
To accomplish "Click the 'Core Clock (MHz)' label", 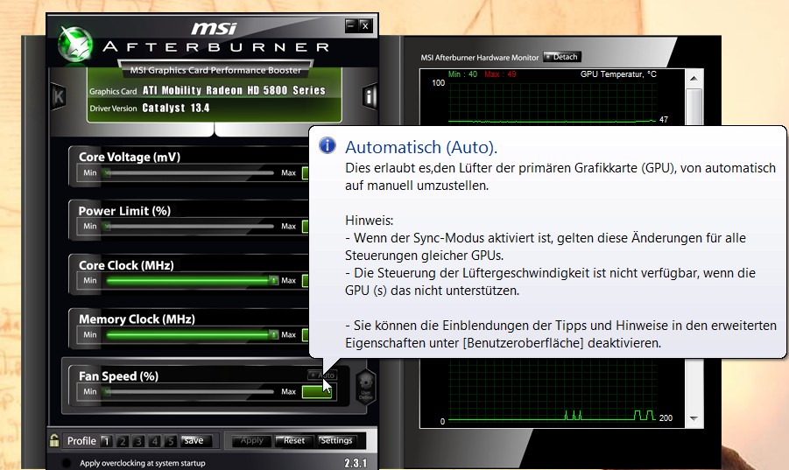I will [126, 265].
